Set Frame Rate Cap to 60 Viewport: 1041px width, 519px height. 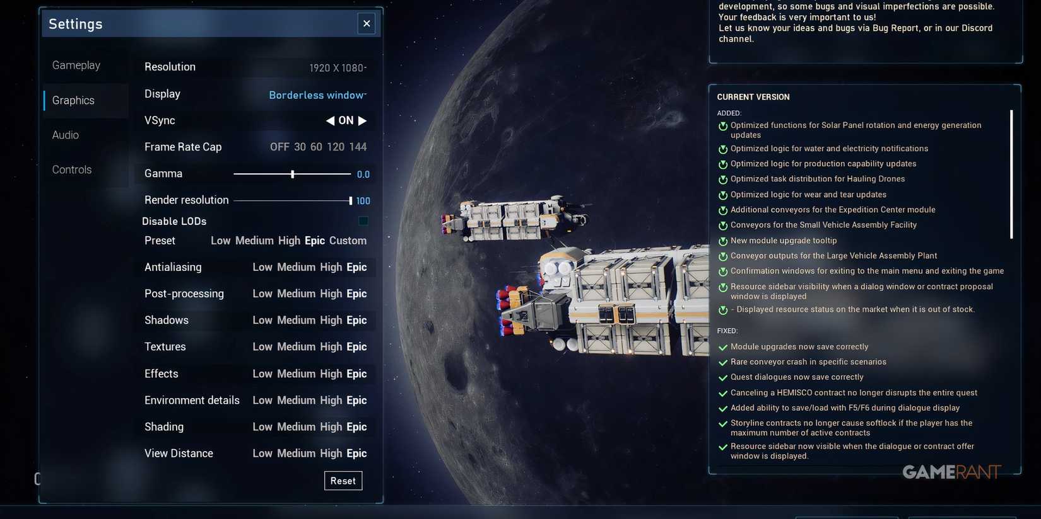pos(316,147)
